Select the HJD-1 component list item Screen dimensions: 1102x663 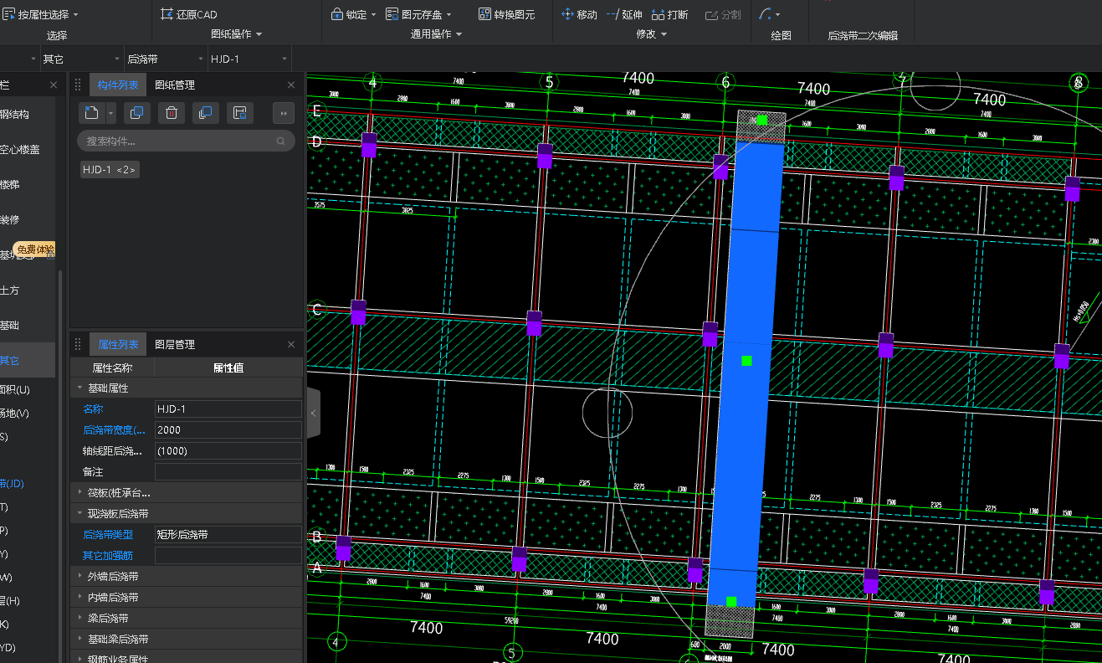110,170
